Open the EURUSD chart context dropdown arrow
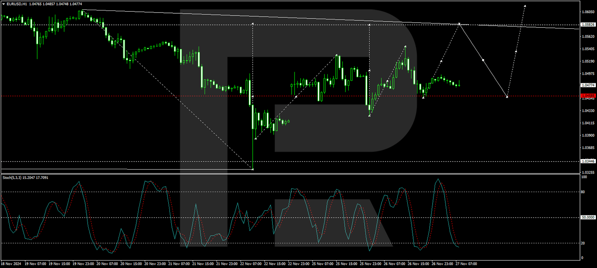597x268 pixels. click(x=4, y=3)
